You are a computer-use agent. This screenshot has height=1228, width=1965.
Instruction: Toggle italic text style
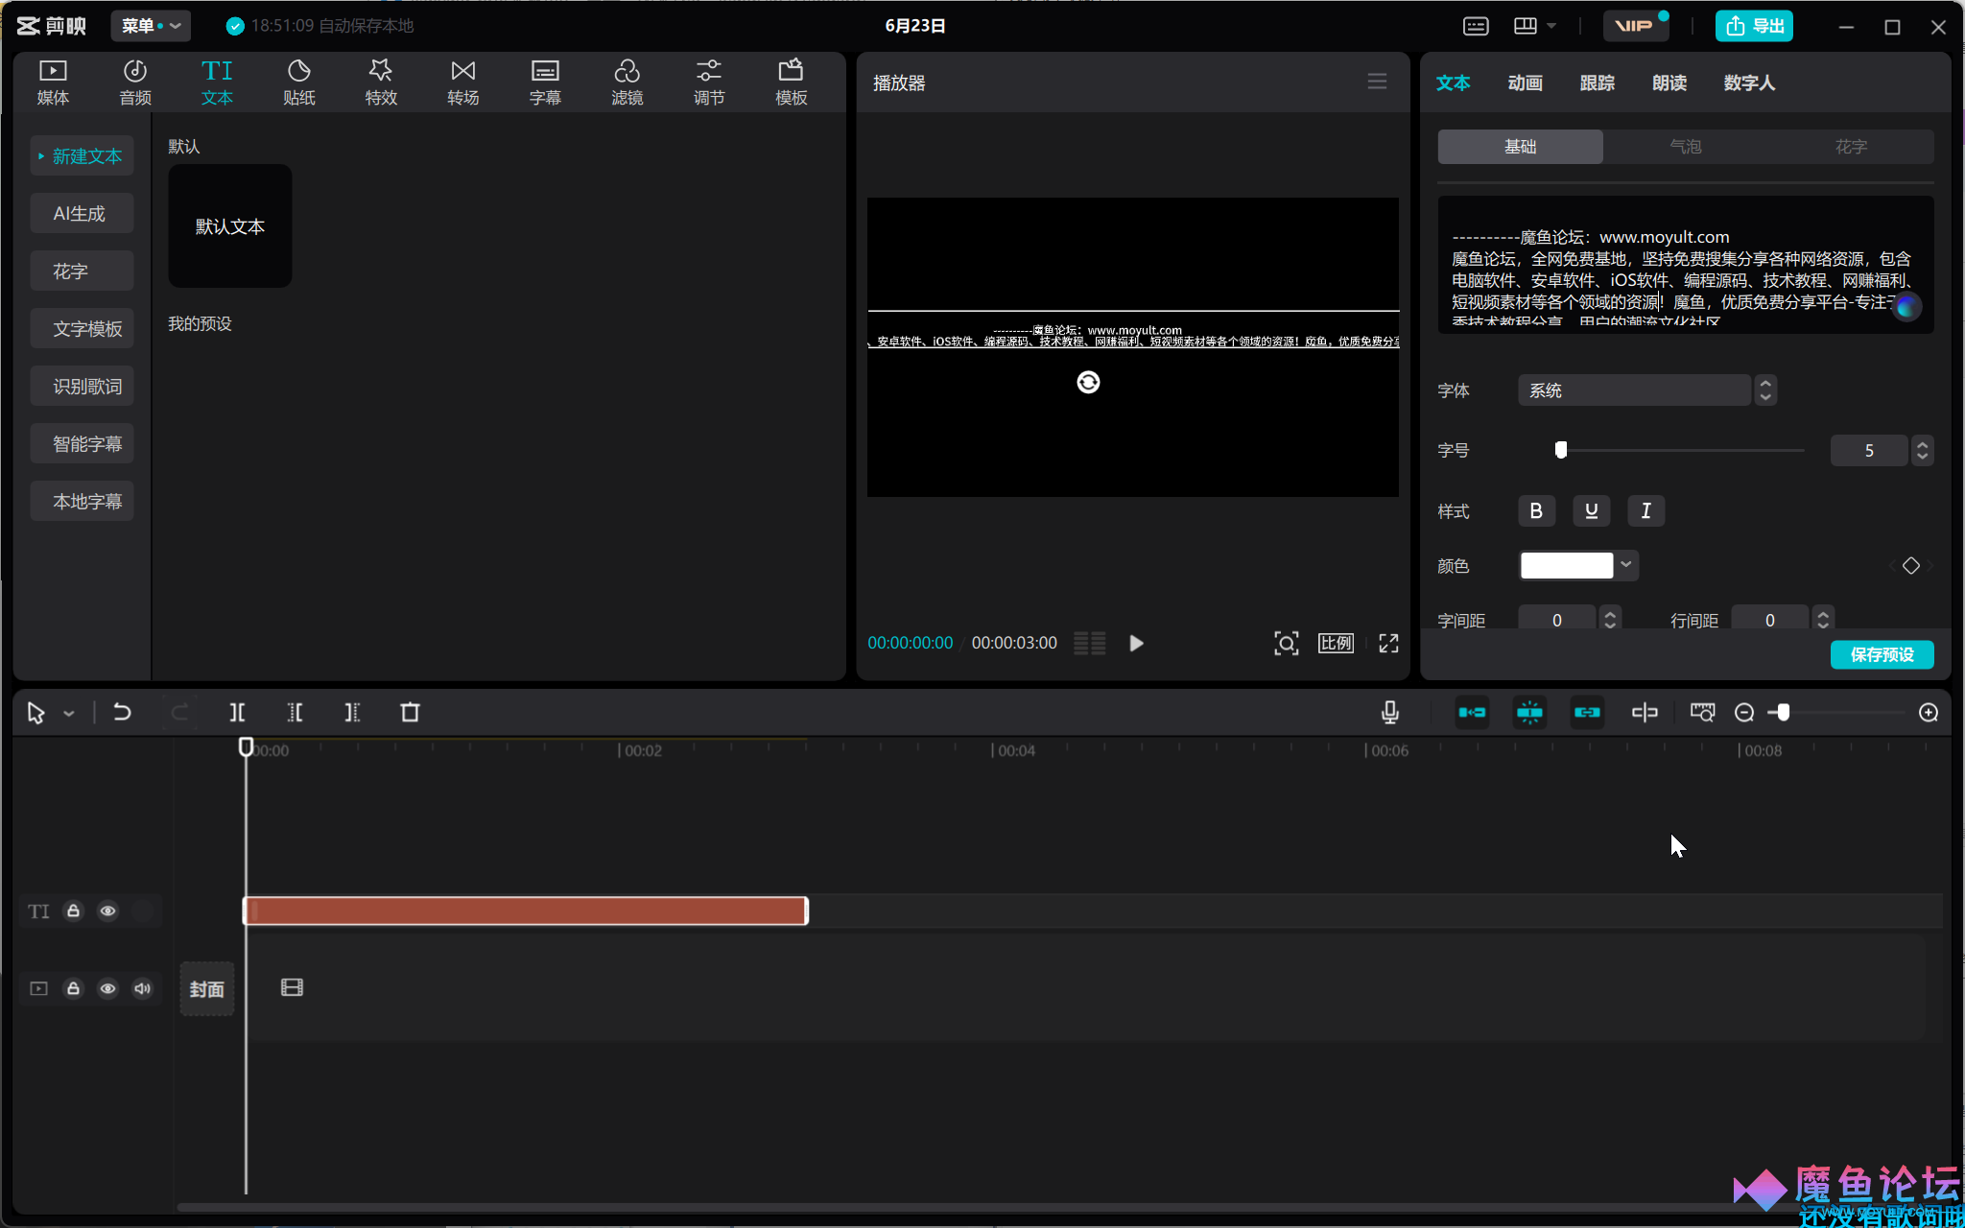click(1645, 511)
